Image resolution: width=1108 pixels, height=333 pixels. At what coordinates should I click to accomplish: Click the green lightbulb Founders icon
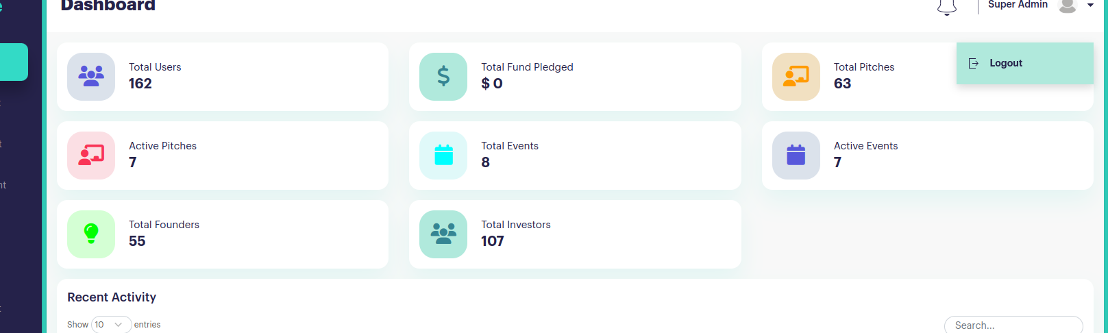coord(91,234)
